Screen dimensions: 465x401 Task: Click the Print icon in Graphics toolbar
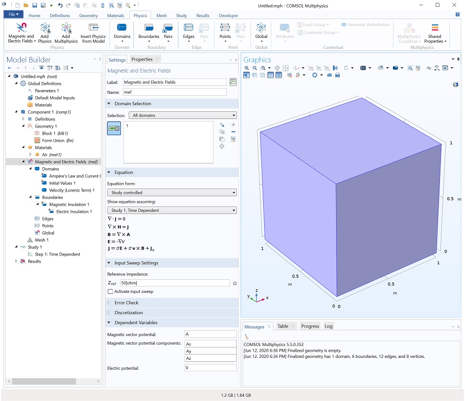click(x=338, y=75)
